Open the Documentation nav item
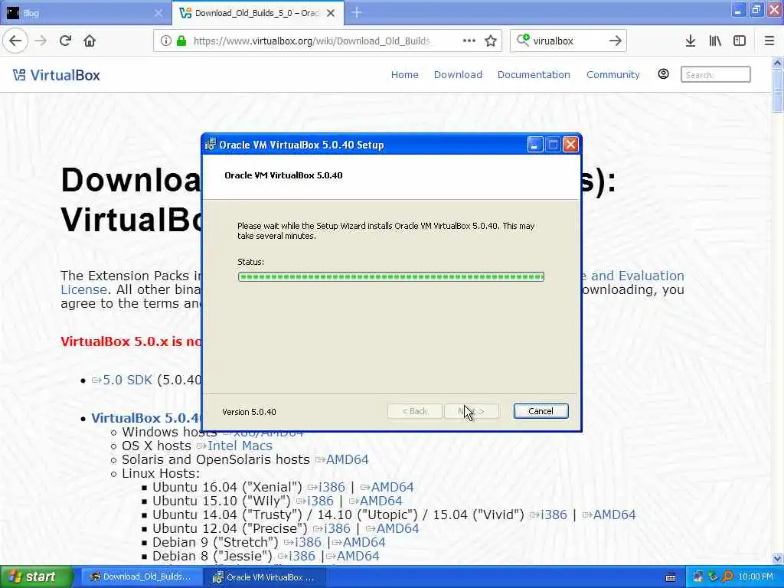Viewport: 784px width, 588px height. (x=534, y=74)
